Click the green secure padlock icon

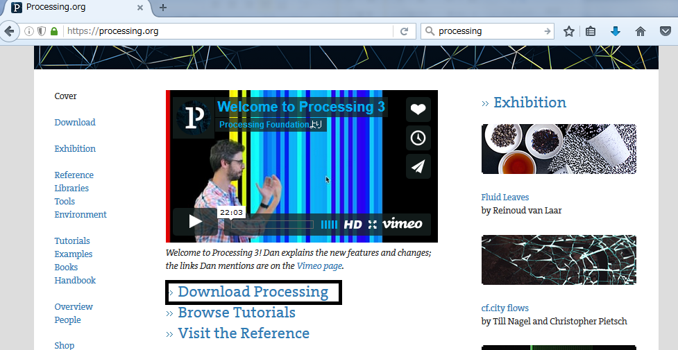coord(54,31)
